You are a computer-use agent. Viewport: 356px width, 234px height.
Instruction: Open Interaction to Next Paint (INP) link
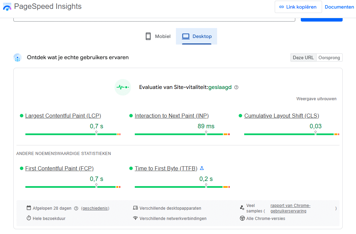171,116
